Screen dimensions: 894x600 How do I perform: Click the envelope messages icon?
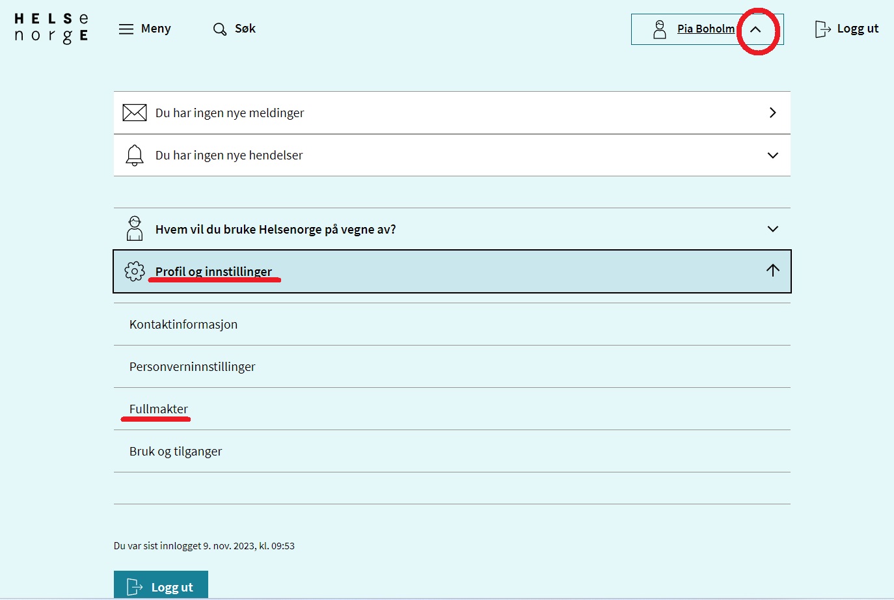coord(135,113)
